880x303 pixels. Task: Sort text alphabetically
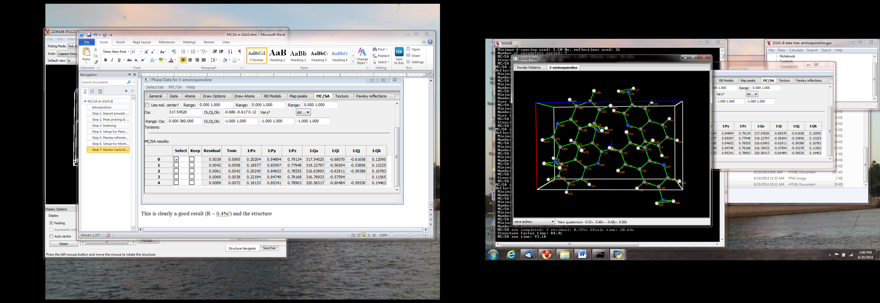[230, 52]
